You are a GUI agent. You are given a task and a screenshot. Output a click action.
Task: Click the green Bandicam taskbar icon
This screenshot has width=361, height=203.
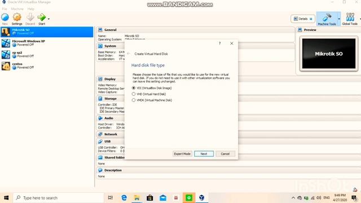coord(189,198)
